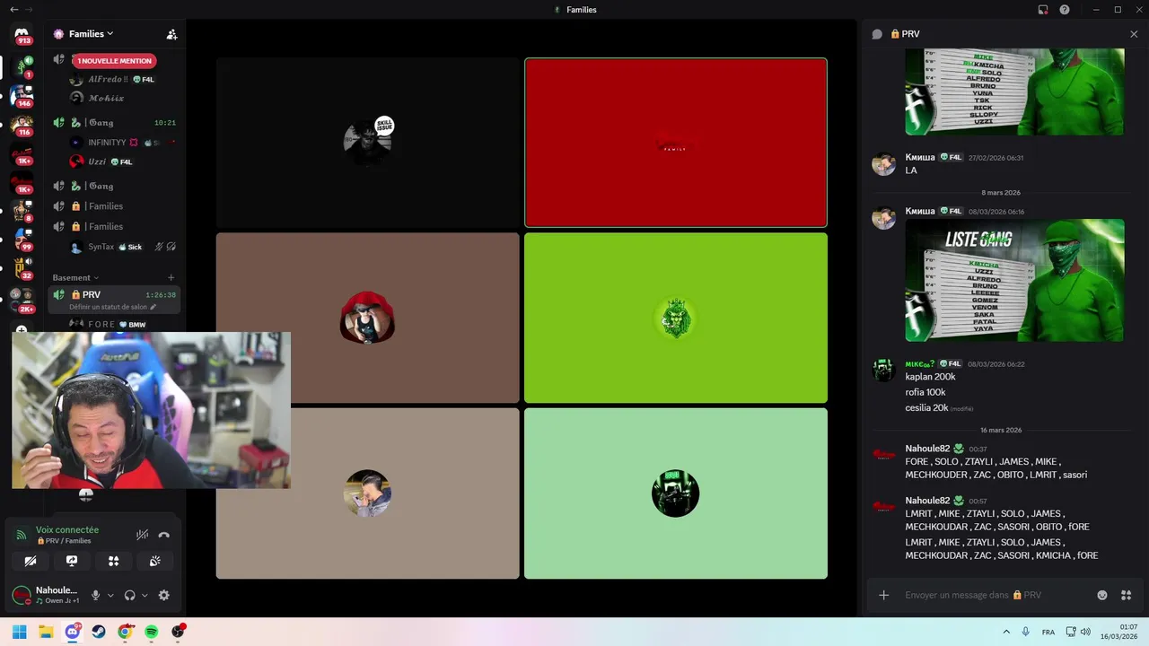Open voice connection details signal icon
The height and width of the screenshot is (646, 1149).
22,535
